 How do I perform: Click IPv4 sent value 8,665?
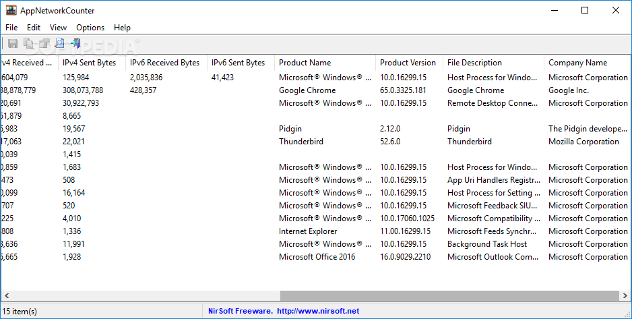(71, 116)
